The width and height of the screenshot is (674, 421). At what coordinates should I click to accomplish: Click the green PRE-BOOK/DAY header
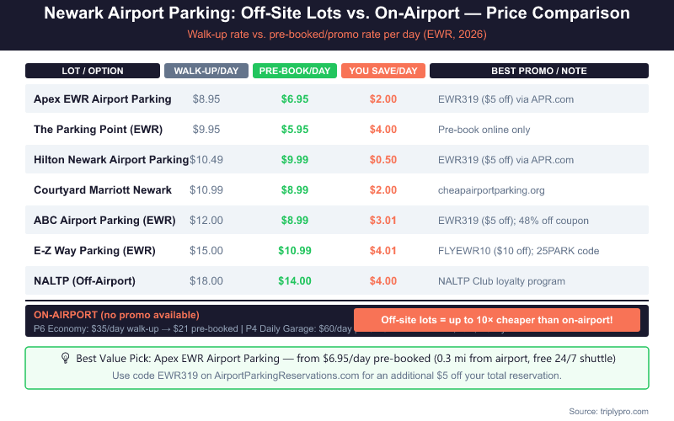click(295, 71)
